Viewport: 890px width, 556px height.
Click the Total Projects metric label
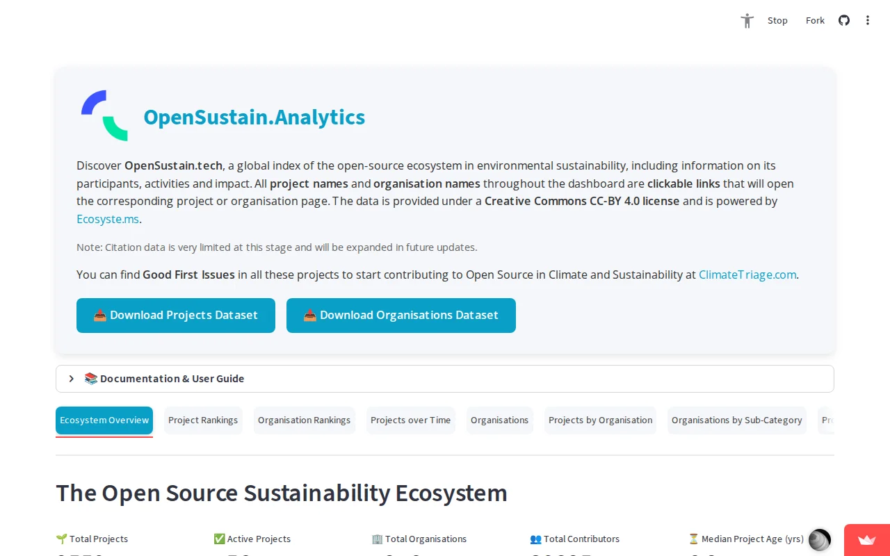click(92, 539)
